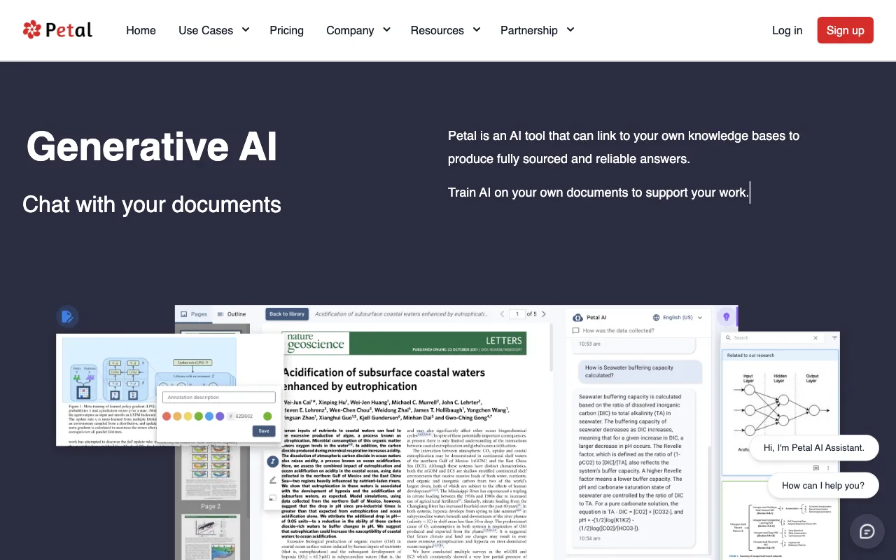This screenshot has width=896, height=560.
Task: Click the Back to library button
Action: [287, 314]
